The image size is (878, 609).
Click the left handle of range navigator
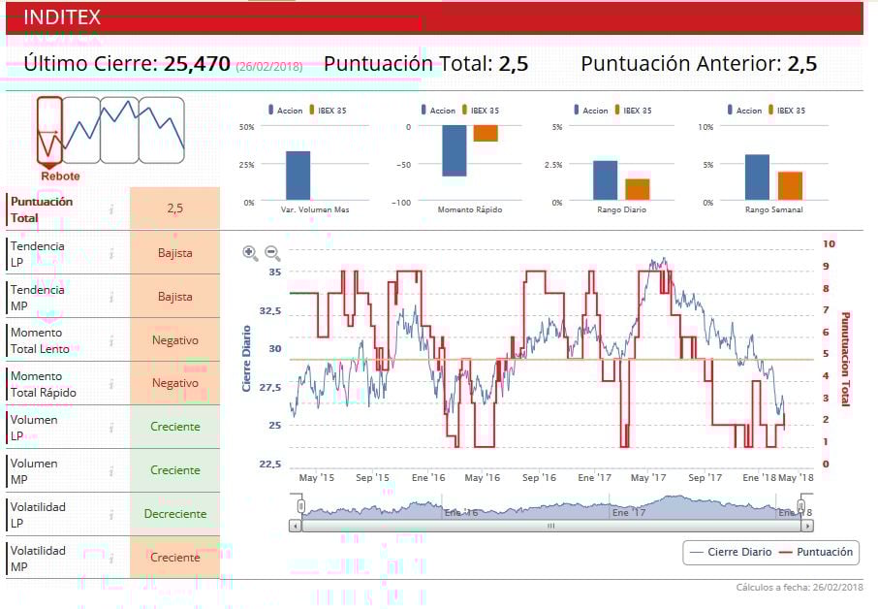point(301,506)
